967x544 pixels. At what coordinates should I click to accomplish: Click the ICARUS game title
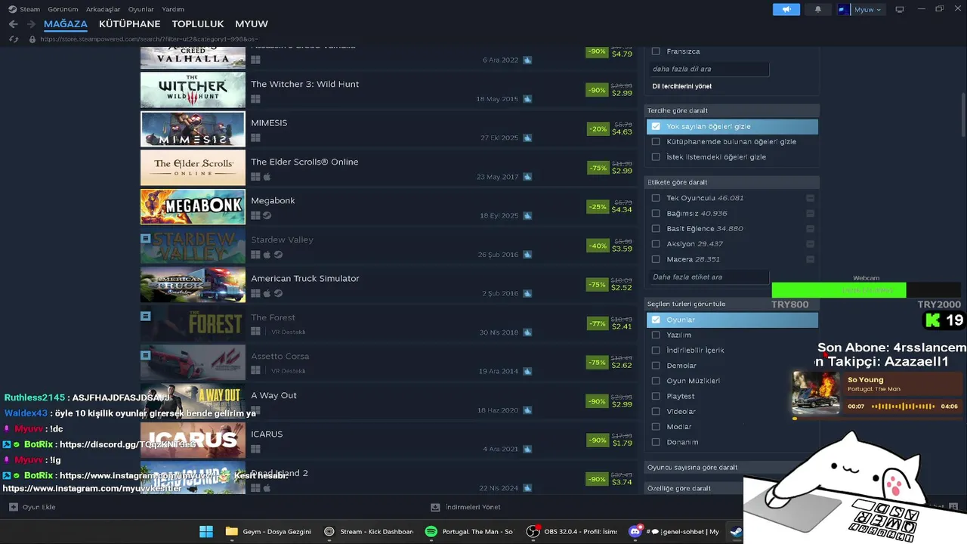pos(267,434)
